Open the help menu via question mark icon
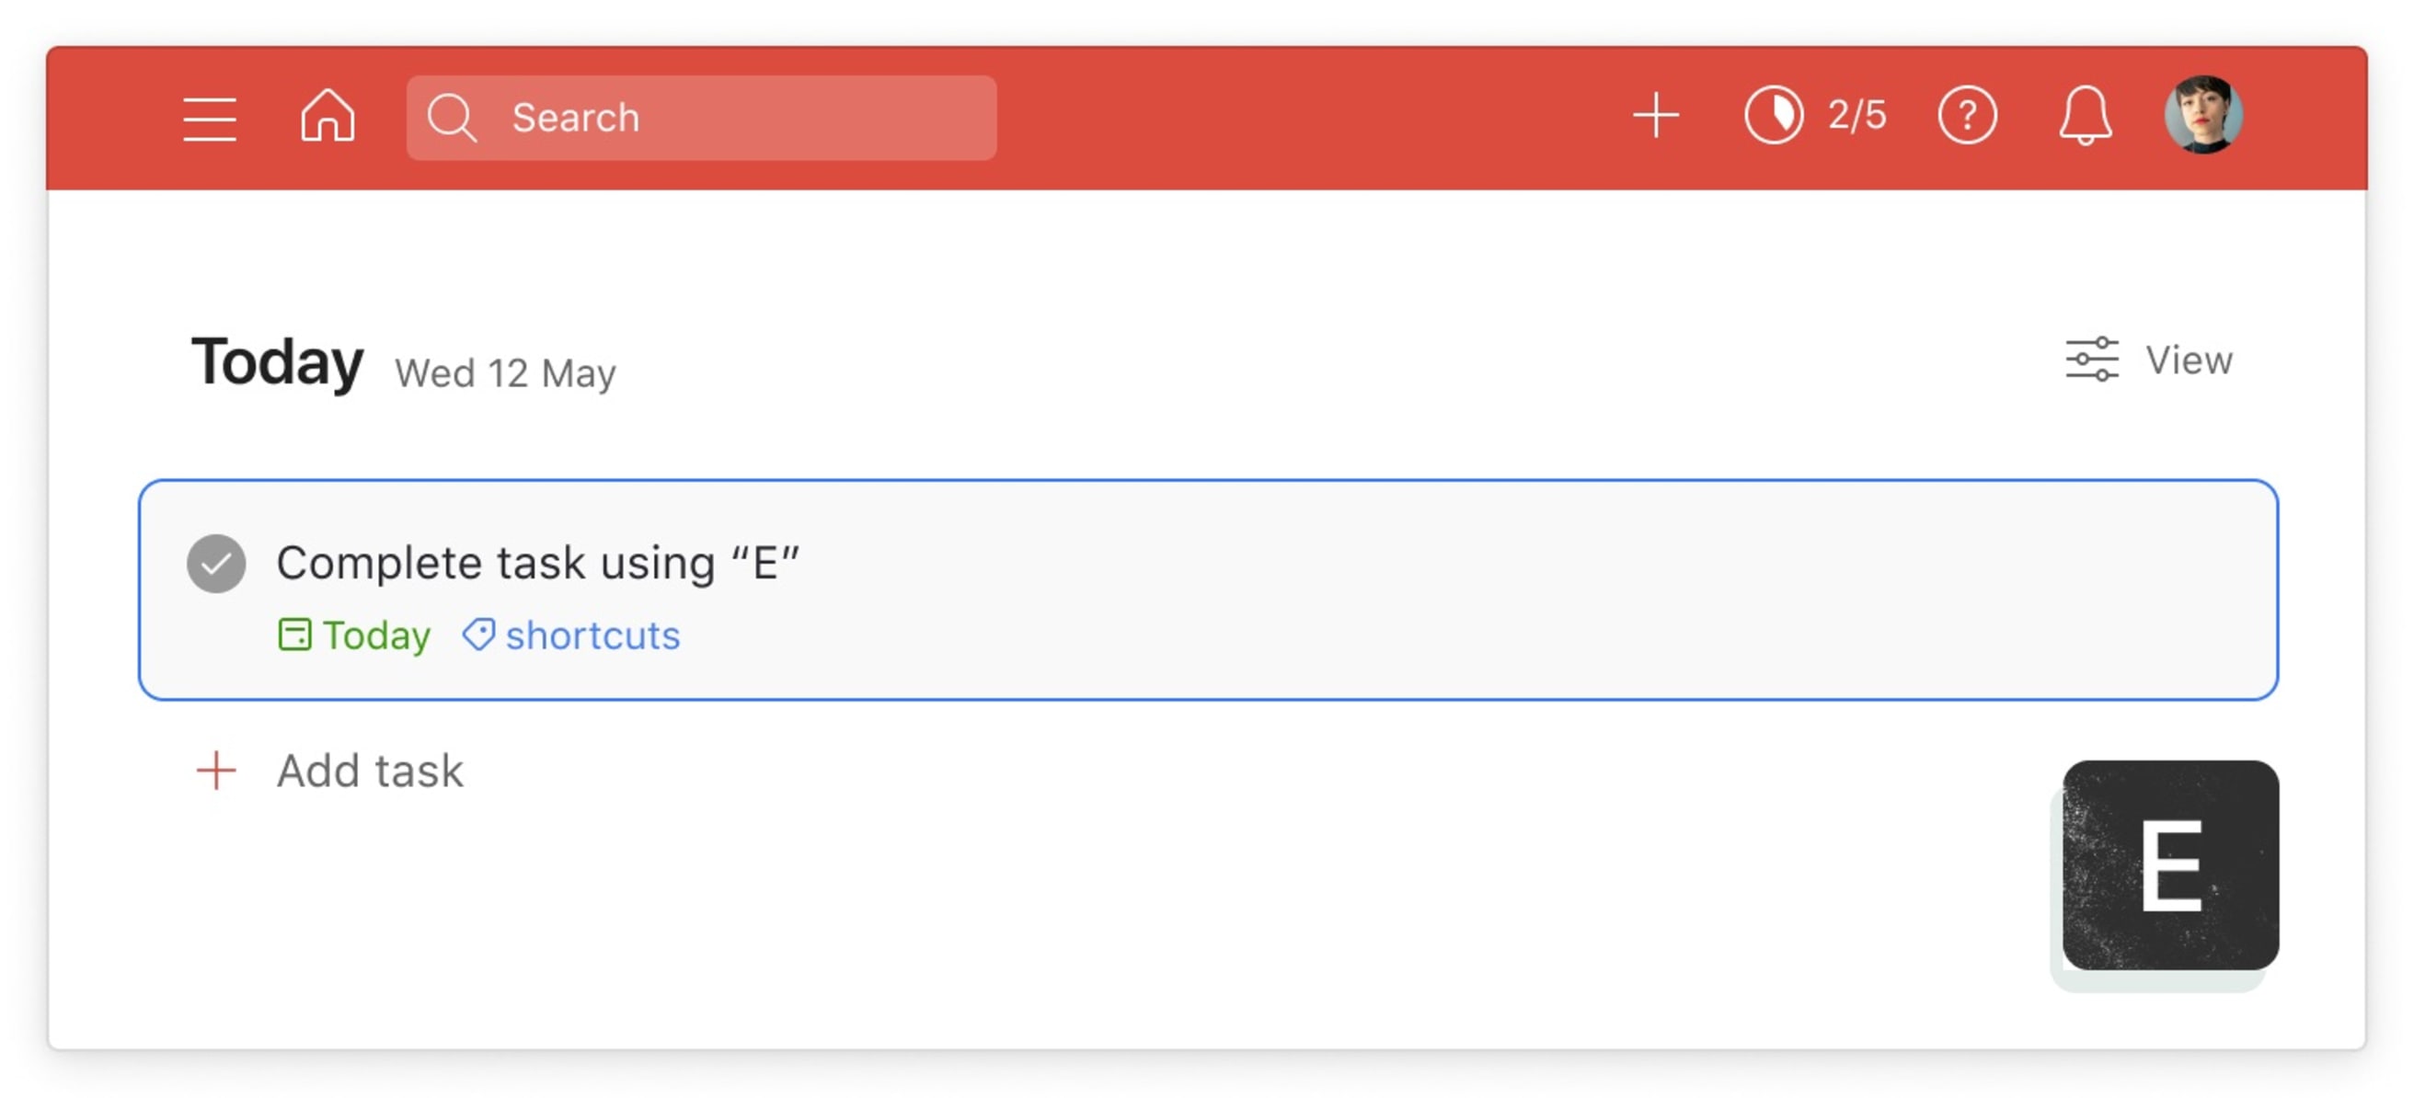Screen dimensions: 2414x1098 1967,115
